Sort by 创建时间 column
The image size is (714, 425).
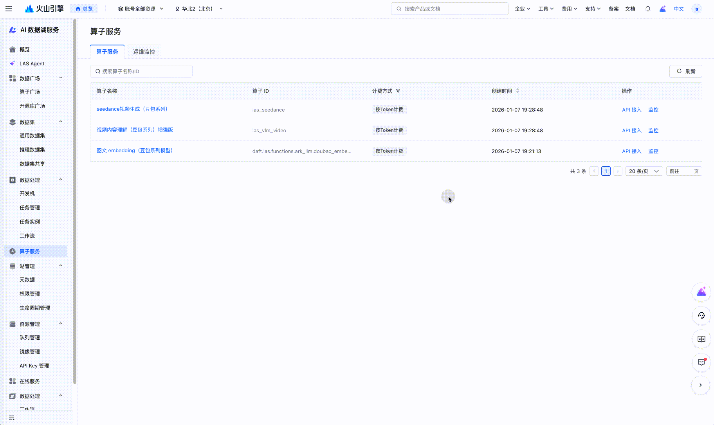[x=517, y=91]
